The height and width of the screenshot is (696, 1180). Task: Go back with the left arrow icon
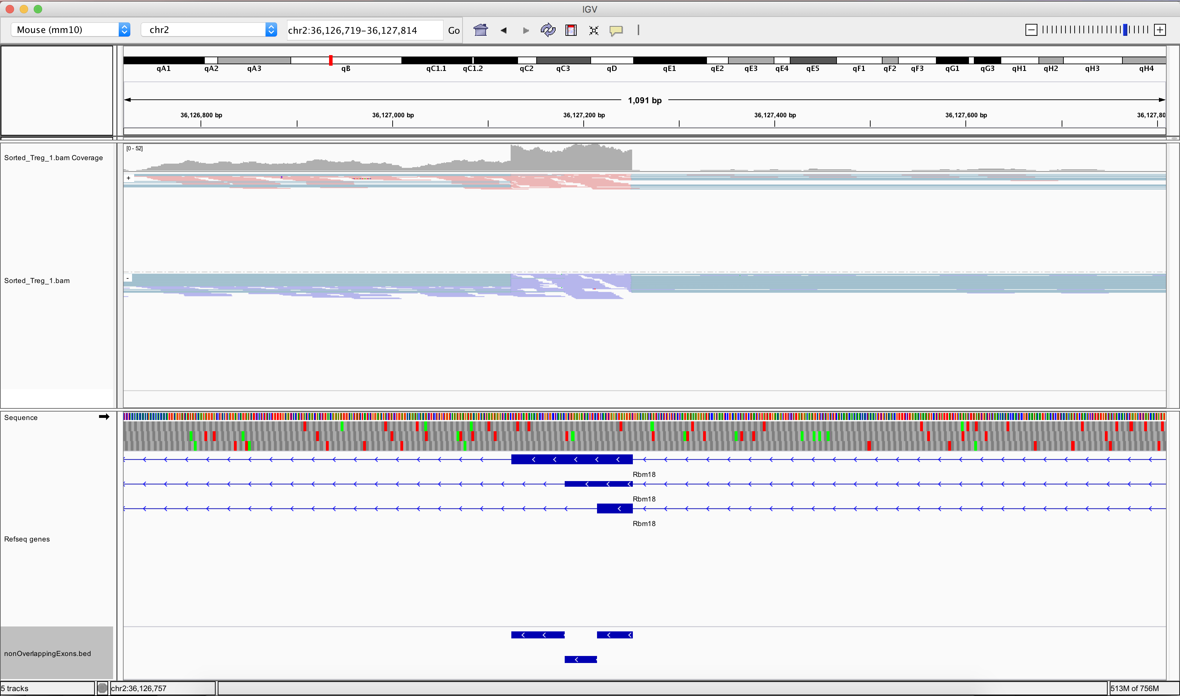click(504, 30)
